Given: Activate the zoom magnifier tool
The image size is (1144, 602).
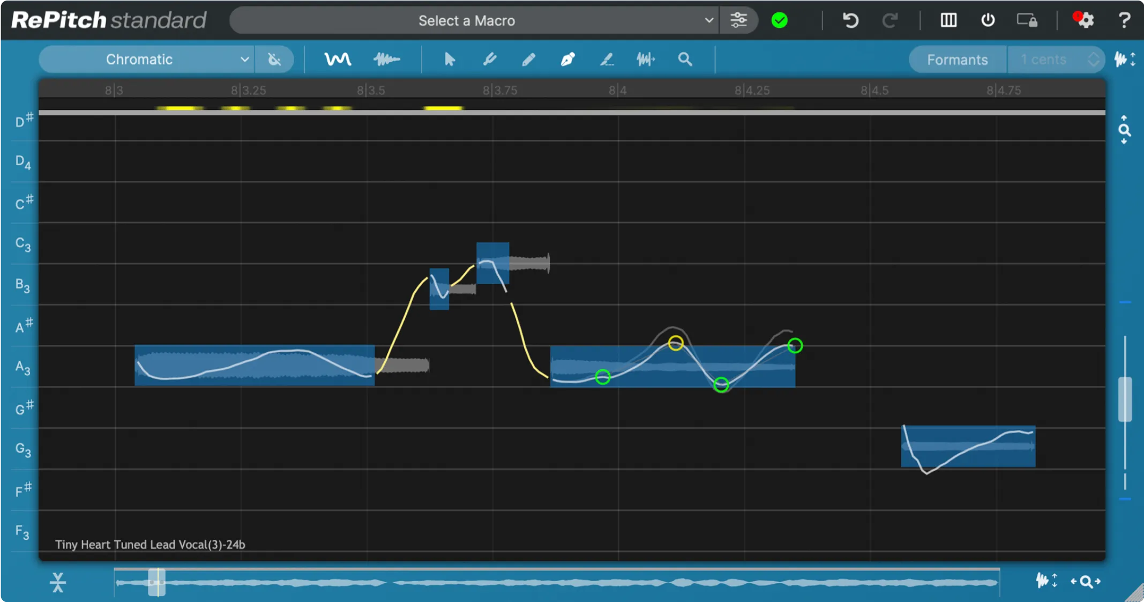Looking at the screenshot, I should (x=685, y=59).
